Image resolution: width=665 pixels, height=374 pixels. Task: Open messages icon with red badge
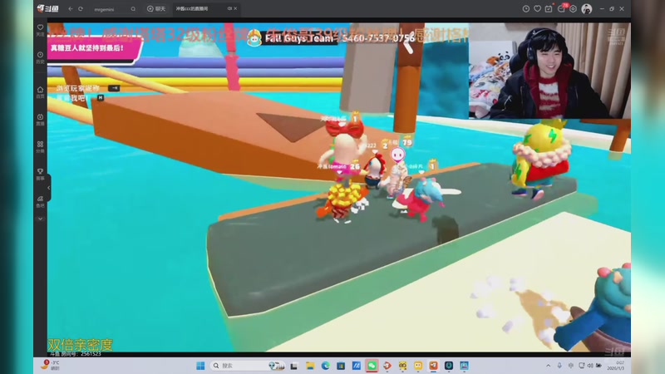tap(562, 8)
